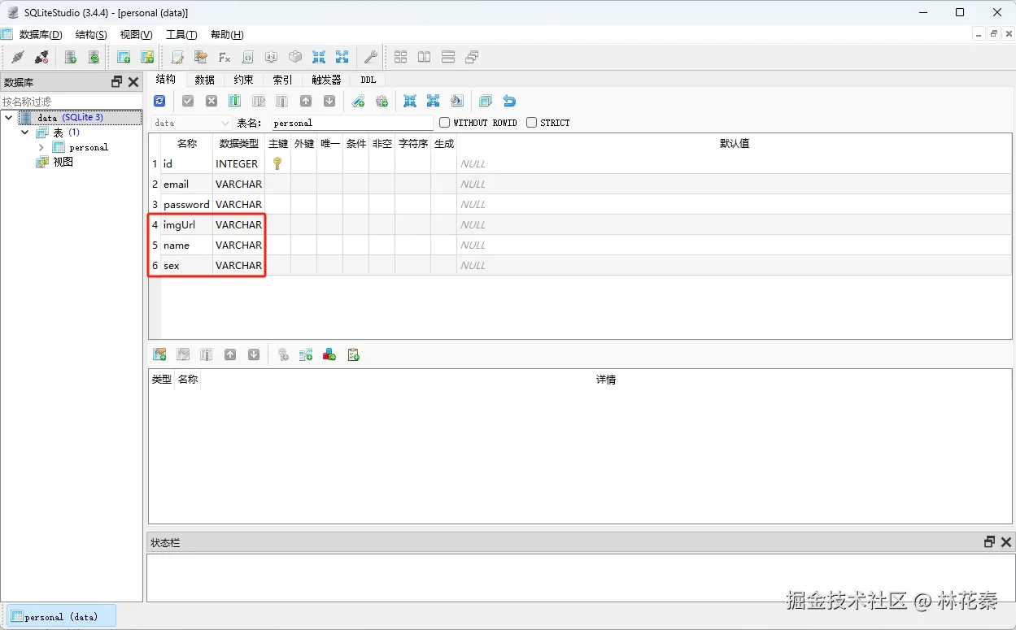Open configuration with the wrench icon
Screen dimensions: 1016x630
coord(370,57)
